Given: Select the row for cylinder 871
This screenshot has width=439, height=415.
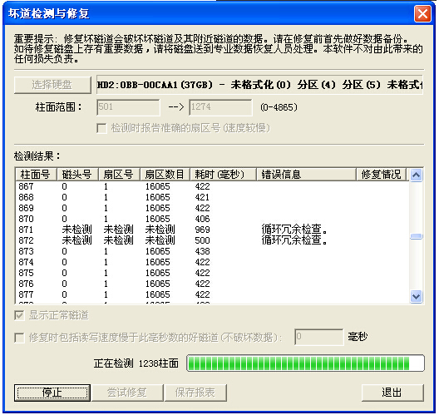Looking at the screenshot, I should point(212,230).
